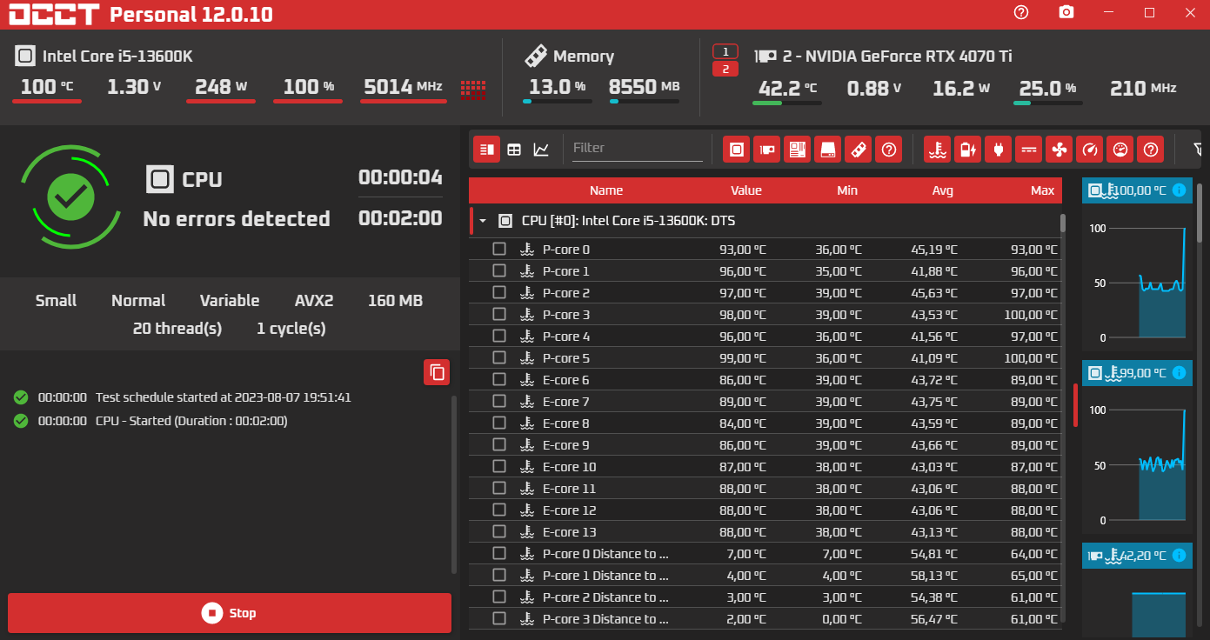This screenshot has width=1210, height=640.
Task: Open info on the 99,00 °C graph
Action: [1179, 372]
